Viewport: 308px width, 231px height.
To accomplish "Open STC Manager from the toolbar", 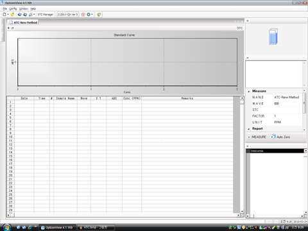I will pos(46,14).
